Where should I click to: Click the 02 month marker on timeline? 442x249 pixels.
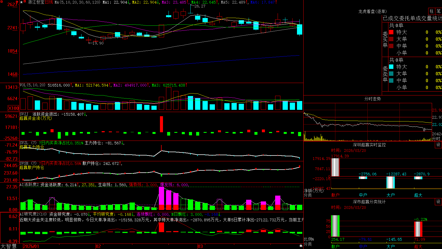pos(98,246)
